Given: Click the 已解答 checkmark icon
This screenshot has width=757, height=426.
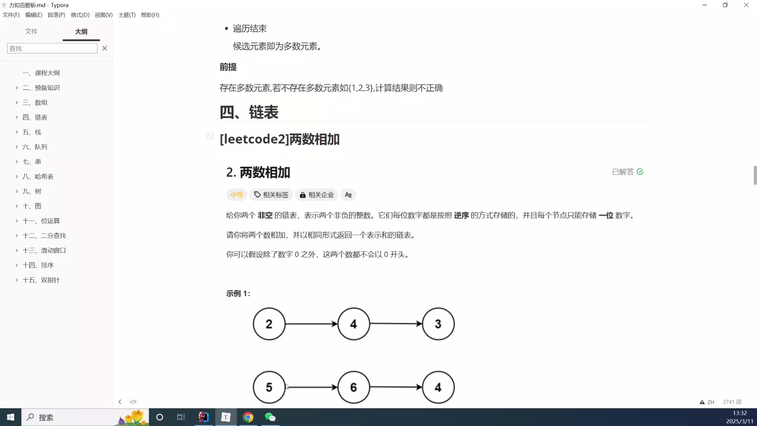Looking at the screenshot, I should click(x=641, y=172).
